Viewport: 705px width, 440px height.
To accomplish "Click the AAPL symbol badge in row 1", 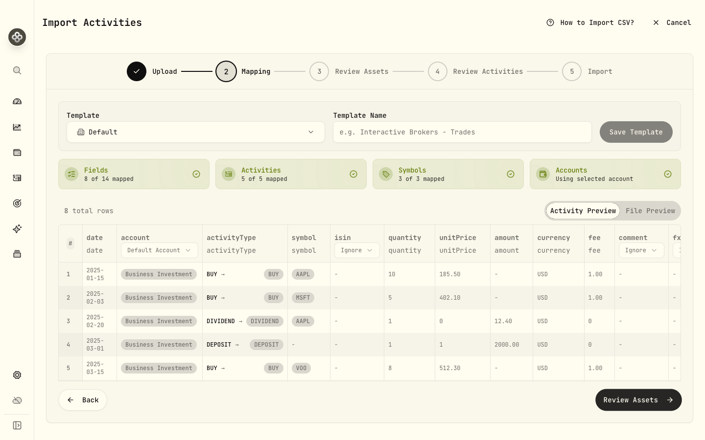I will coord(303,274).
